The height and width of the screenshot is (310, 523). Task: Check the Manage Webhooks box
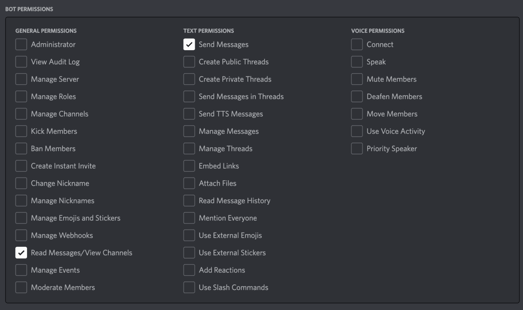pyautogui.click(x=21, y=235)
